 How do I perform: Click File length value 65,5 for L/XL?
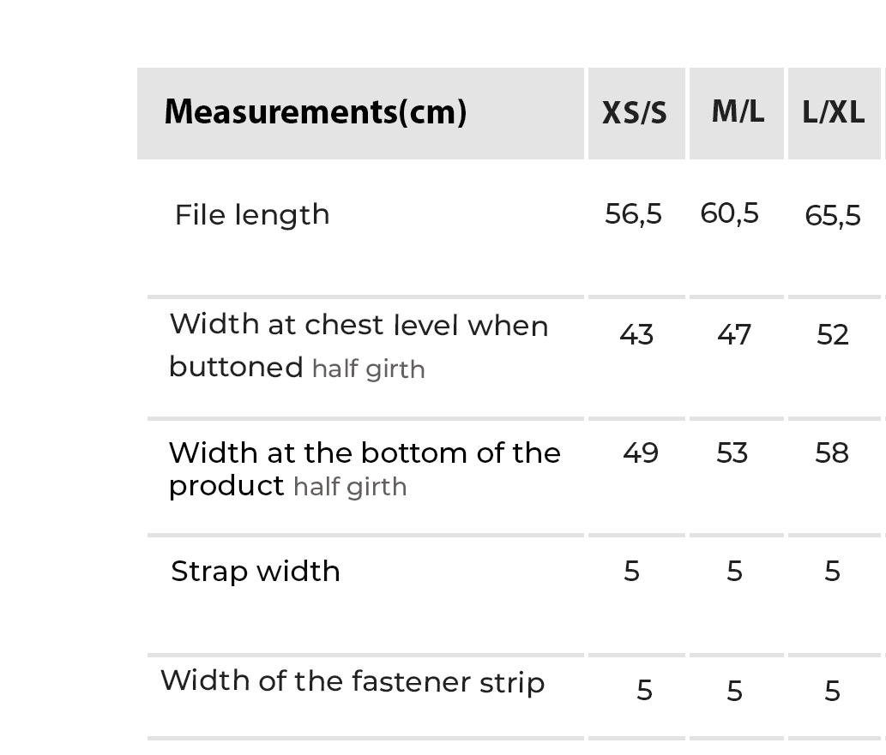pos(832,215)
